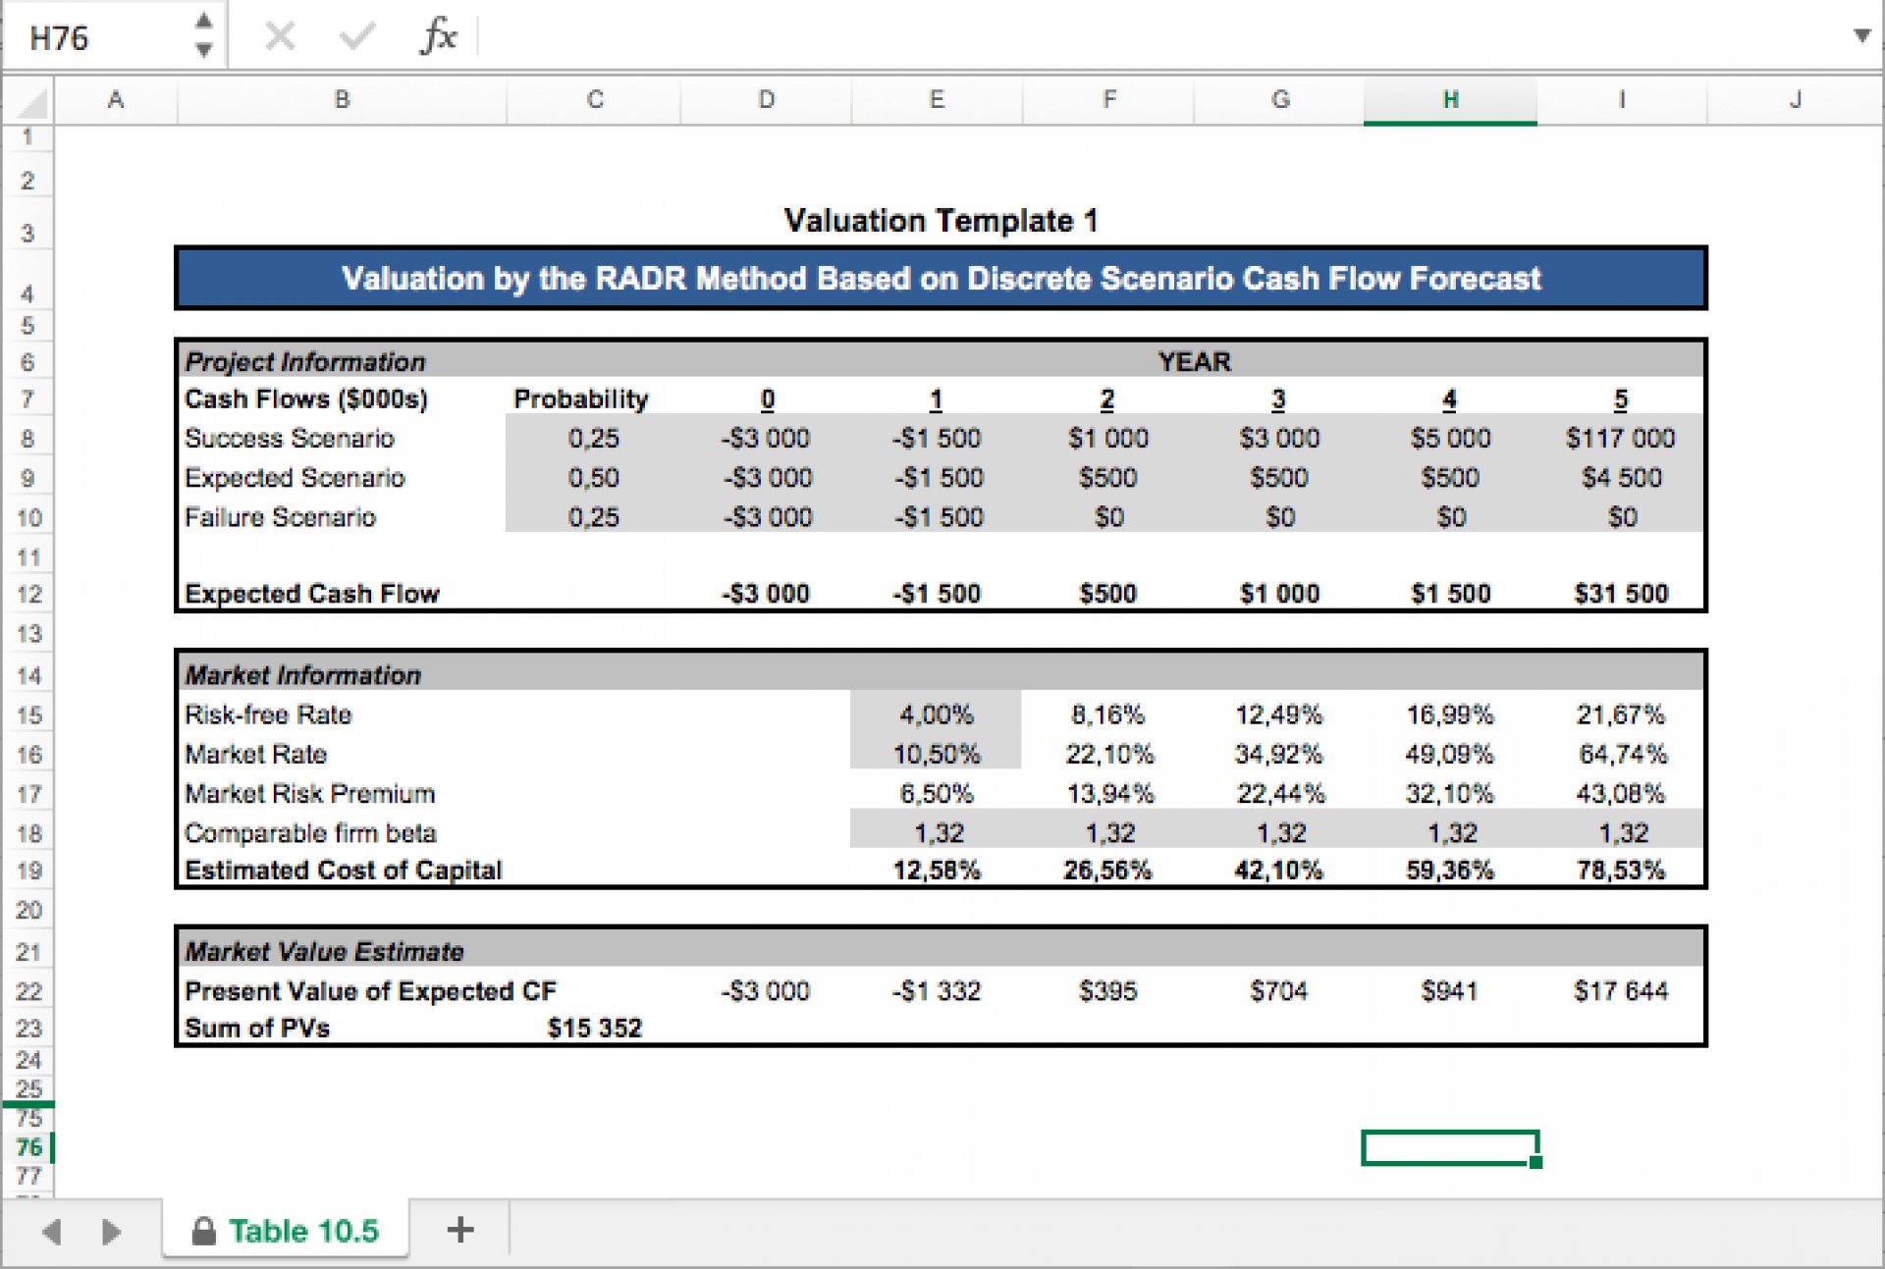Click the 6,50% market risk premium cell
This screenshot has width=1885, height=1269.
(x=937, y=793)
